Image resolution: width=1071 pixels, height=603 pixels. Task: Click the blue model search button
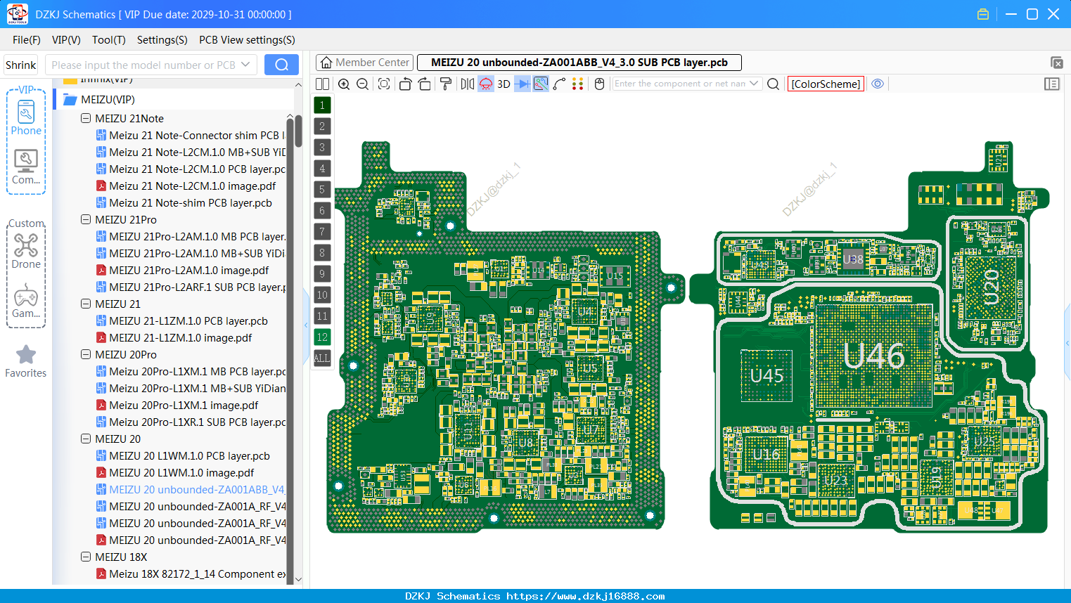[281, 65]
